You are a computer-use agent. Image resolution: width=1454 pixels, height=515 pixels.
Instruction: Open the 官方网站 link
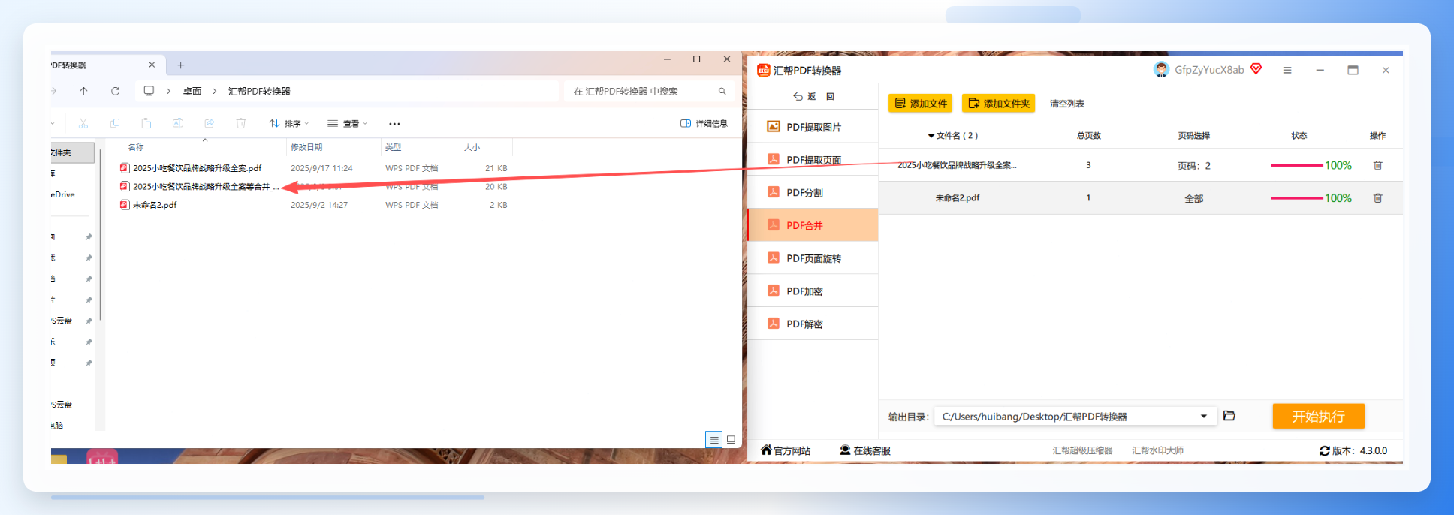tap(785, 450)
